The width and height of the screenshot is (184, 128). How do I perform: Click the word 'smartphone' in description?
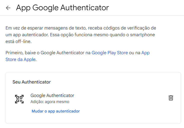142,35
